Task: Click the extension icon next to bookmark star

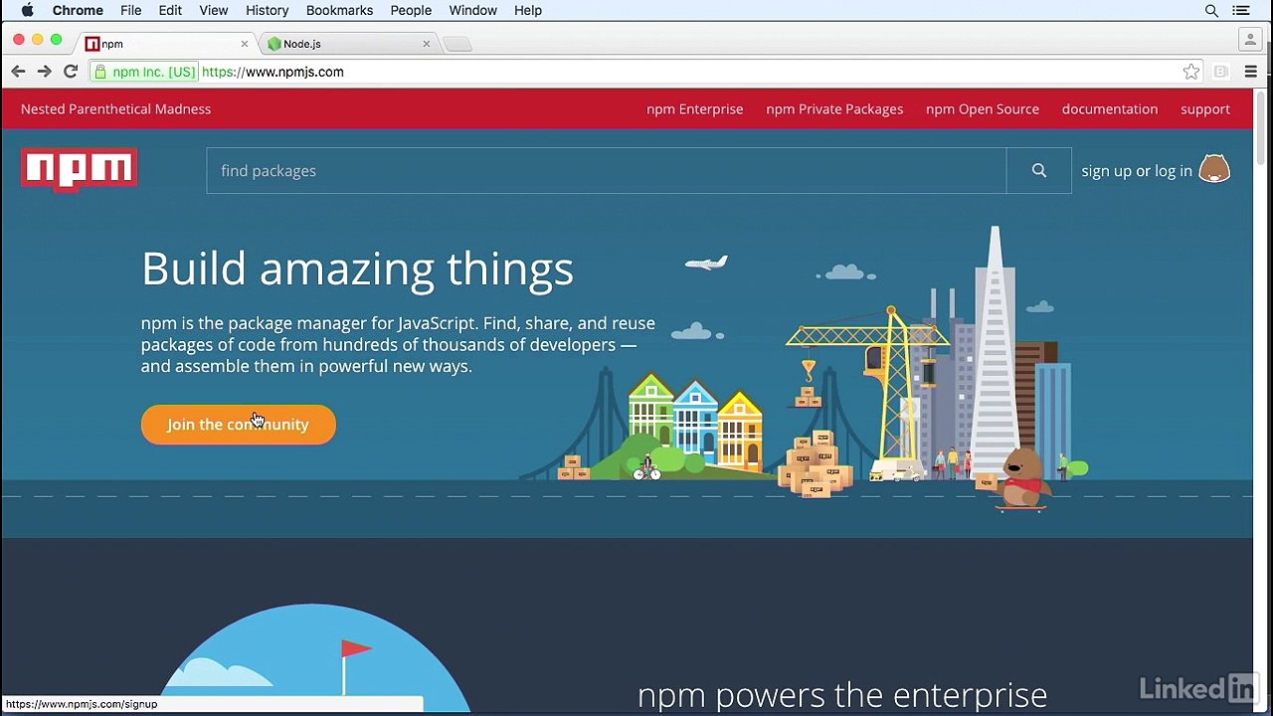Action: pyautogui.click(x=1220, y=72)
